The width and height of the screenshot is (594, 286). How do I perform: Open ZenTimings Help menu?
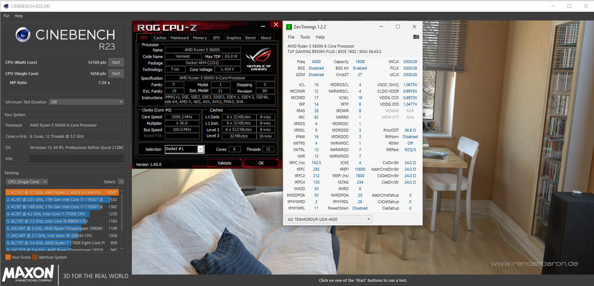pos(320,37)
